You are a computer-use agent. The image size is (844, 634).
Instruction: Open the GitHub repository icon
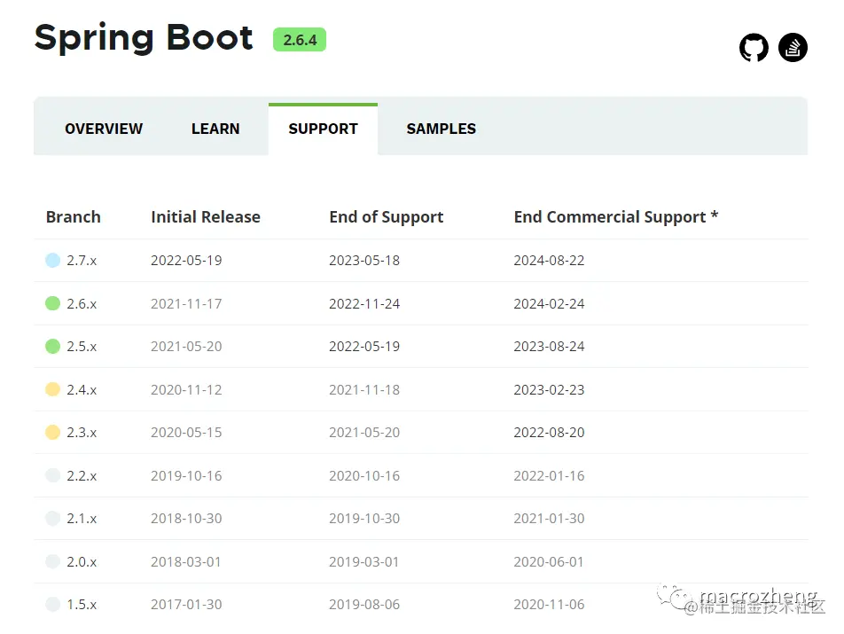754,47
